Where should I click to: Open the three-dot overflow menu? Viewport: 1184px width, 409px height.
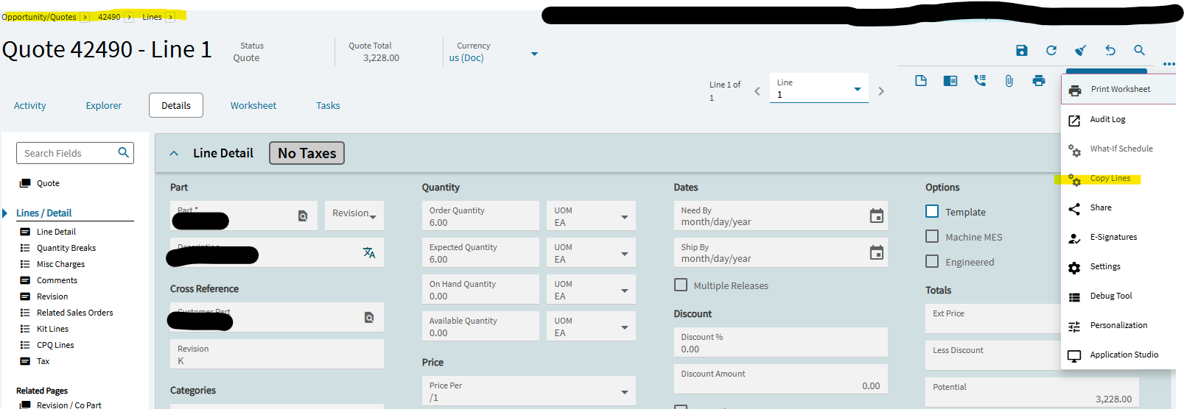pos(1169,64)
